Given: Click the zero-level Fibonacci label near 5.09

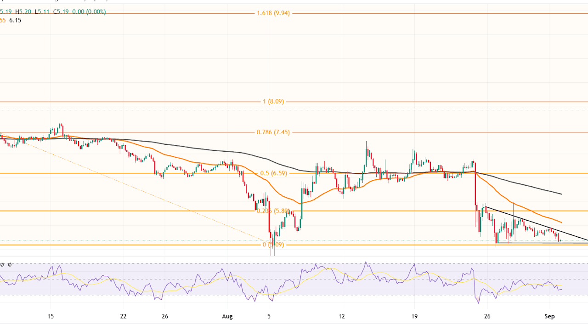Looking at the screenshot, I should coord(273,245).
